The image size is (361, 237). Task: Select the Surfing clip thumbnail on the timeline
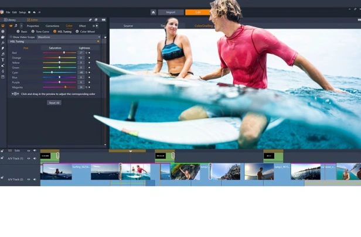[57, 171]
